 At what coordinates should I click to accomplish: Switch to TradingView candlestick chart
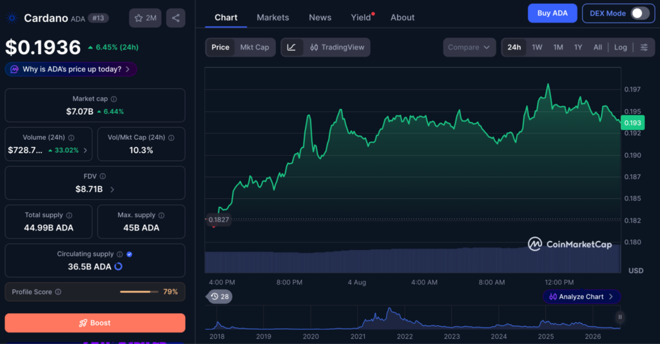click(x=337, y=47)
